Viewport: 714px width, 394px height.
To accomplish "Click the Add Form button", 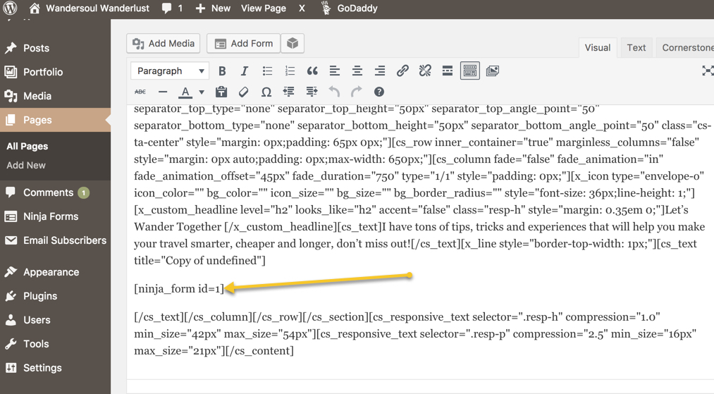I will pos(243,44).
